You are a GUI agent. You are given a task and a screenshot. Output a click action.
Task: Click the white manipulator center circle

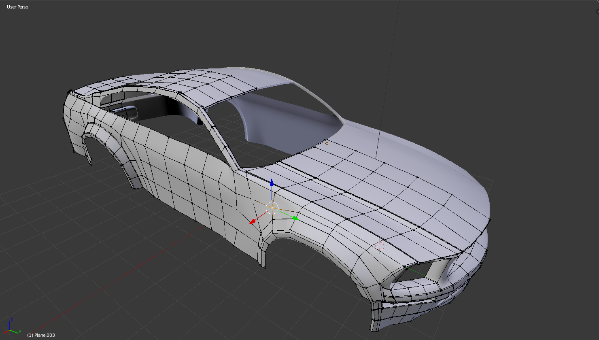pos(272,208)
